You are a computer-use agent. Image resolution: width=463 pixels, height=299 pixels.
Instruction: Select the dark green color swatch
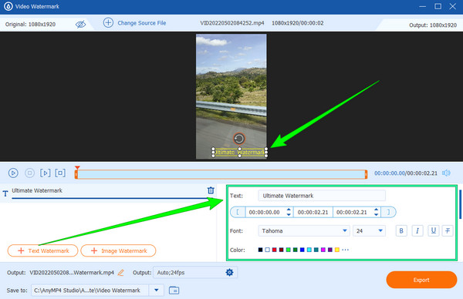(x=295, y=250)
